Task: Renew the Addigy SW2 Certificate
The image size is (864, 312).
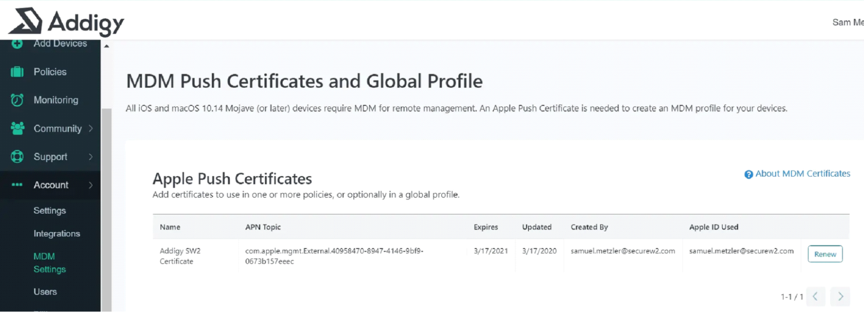Action: pos(825,254)
